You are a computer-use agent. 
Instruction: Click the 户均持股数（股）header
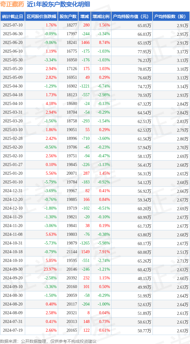[x=171, y=17]
